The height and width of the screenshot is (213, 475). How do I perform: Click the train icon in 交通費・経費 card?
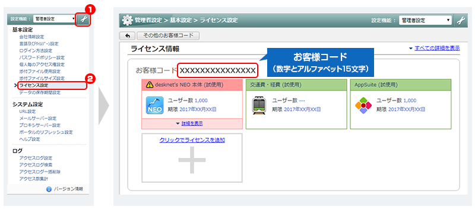click(x=259, y=105)
